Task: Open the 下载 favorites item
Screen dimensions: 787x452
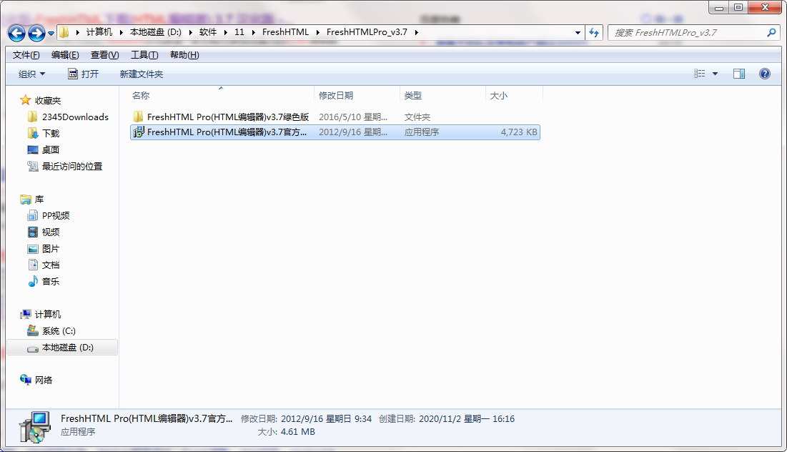Action: (44, 133)
